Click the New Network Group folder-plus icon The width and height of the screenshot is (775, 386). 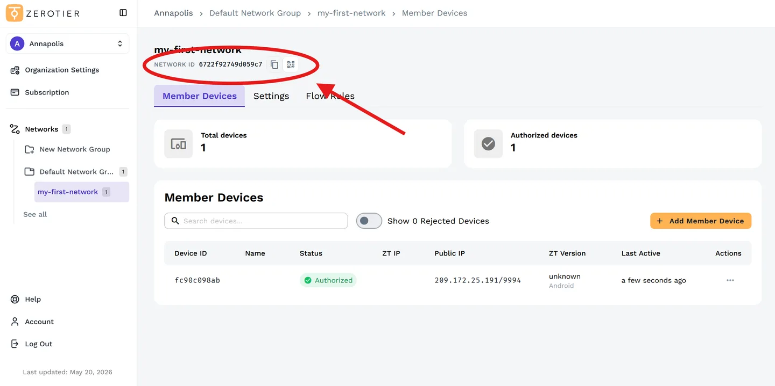30,149
